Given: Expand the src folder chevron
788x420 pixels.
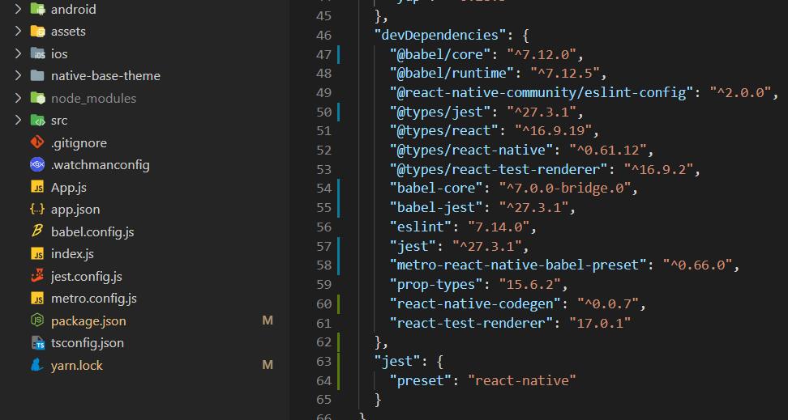Looking at the screenshot, I should (18, 121).
